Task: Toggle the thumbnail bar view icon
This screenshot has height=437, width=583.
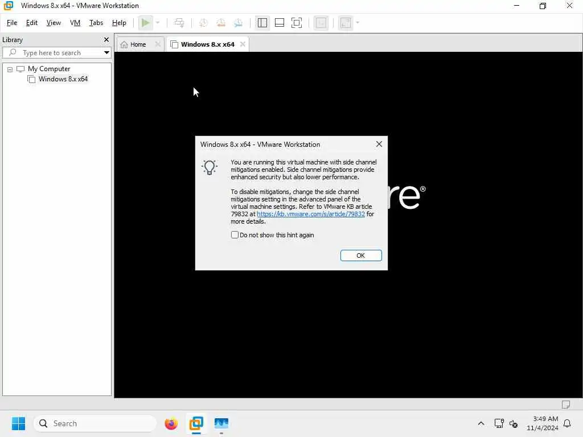Action: click(280, 23)
